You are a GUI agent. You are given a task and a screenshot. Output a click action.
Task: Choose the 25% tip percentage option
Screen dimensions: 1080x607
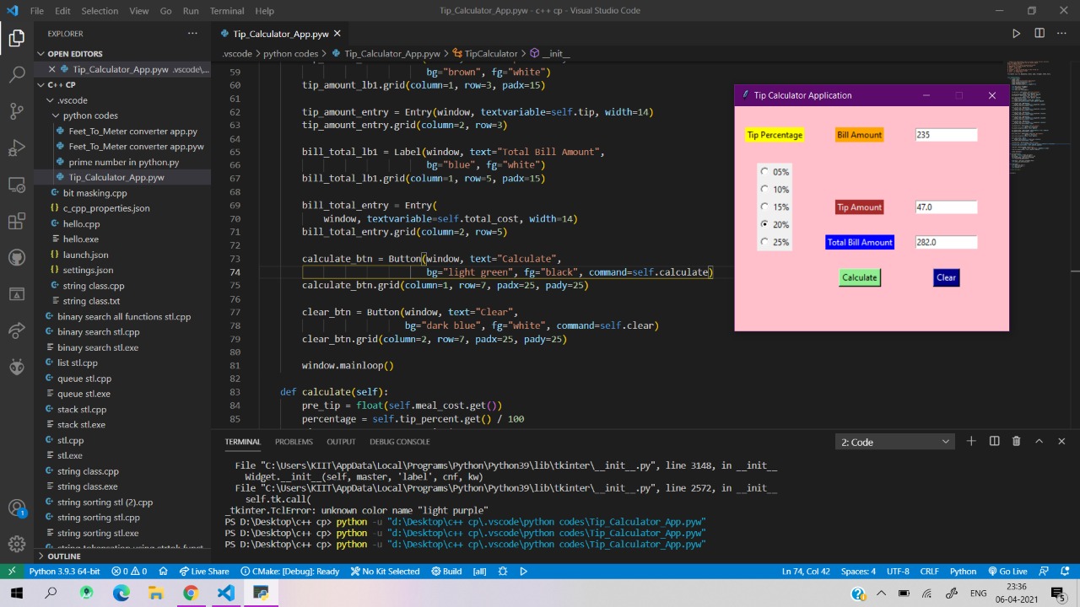pos(764,242)
